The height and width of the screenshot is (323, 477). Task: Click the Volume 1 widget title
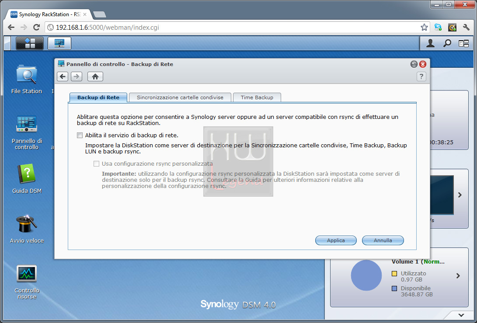pos(418,261)
